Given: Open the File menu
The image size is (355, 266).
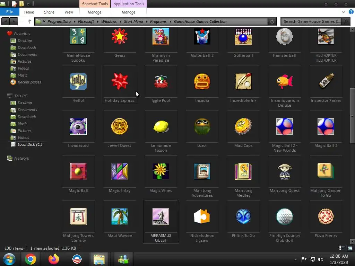Looking at the screenshot, I should (9, 12).
